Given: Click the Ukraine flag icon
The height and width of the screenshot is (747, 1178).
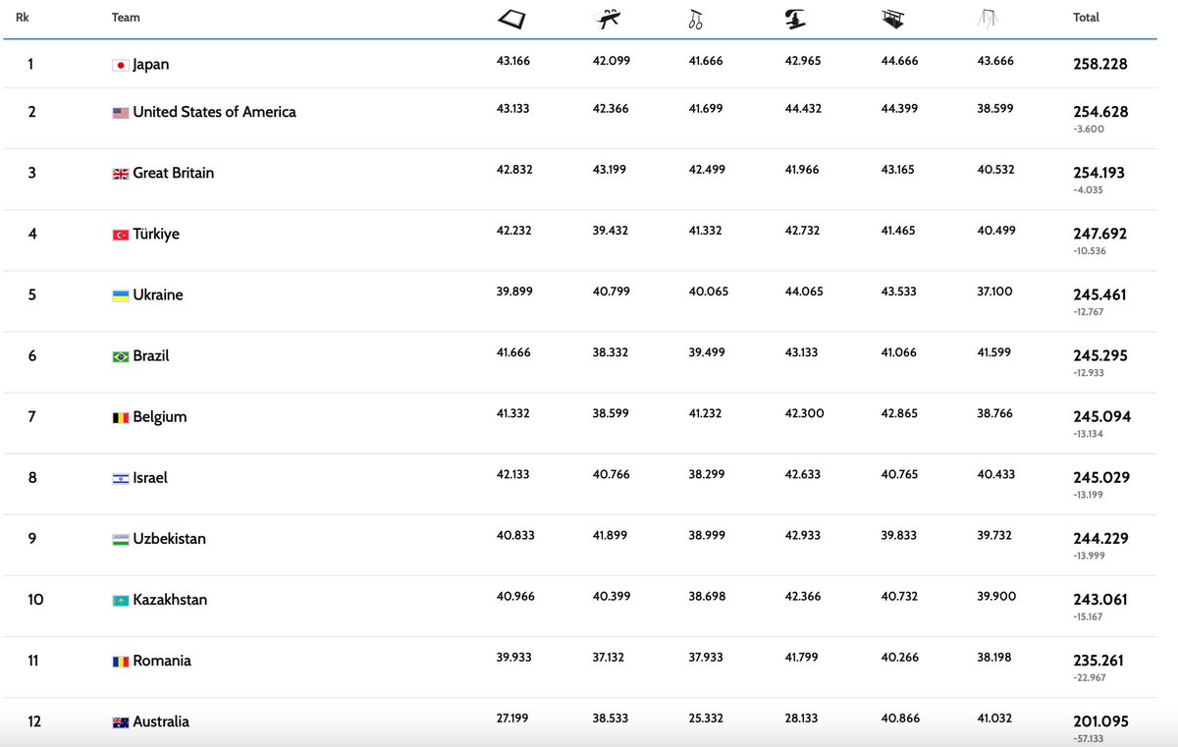Looking at the screenshot, I should [120, 294].
